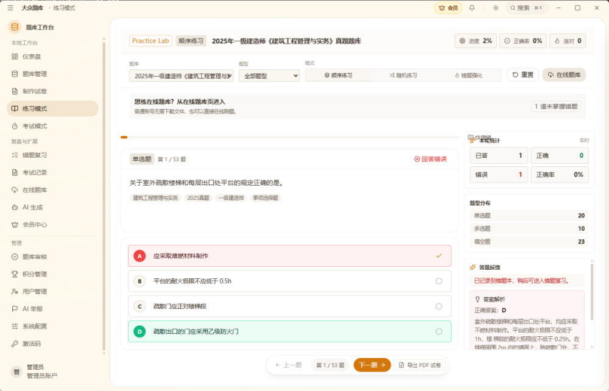Click the 搜索 search field
The width and height of the screenshot is (609, 391).
click(527, 8)
